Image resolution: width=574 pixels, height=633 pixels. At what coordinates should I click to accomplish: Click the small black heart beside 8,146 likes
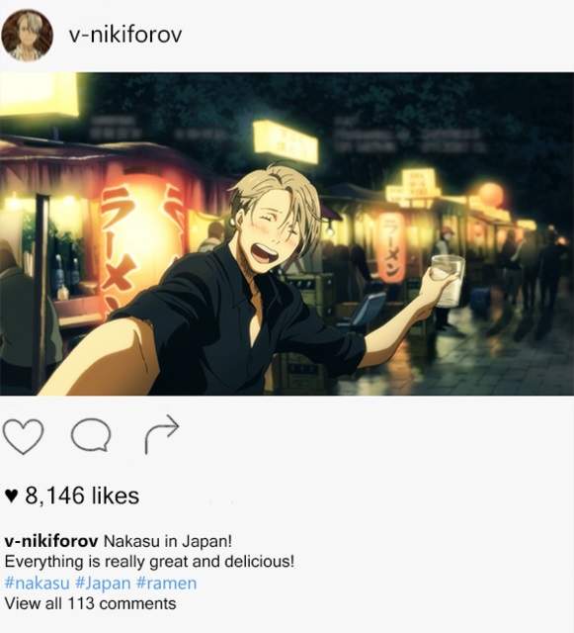[12, 496]
